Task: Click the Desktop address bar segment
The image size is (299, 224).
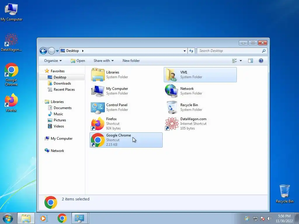Action: click(72, 51)
